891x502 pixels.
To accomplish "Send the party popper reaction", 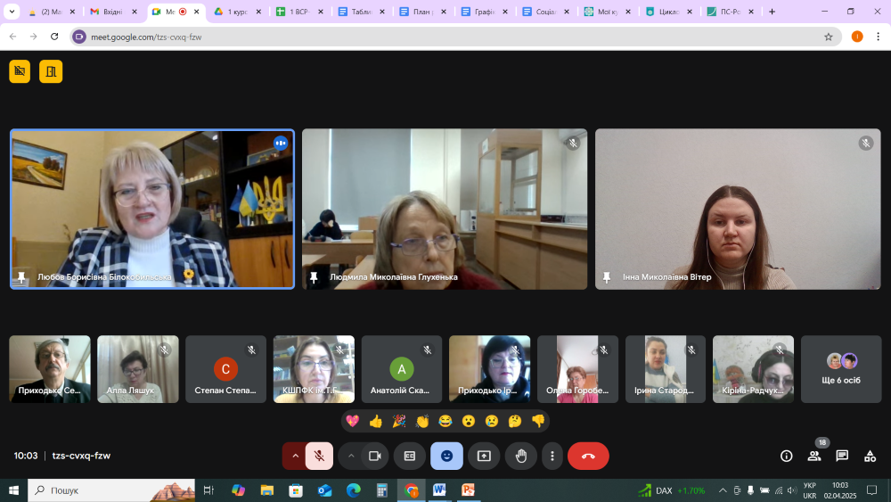I will pos(399,421).
